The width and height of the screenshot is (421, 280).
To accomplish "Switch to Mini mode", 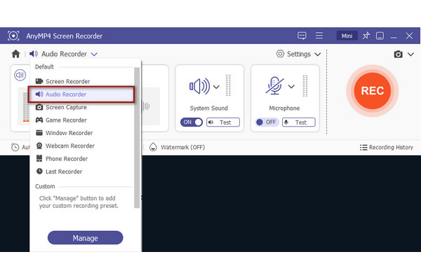I will pos(347,36).
